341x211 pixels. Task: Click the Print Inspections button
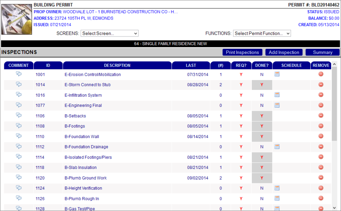(242, 52)
